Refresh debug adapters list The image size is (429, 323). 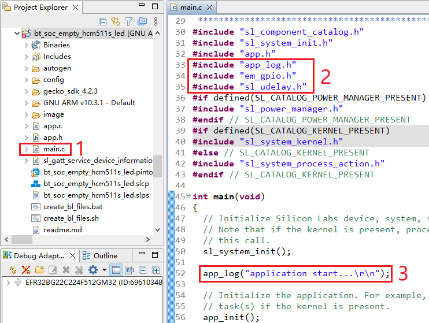[13, 270]
